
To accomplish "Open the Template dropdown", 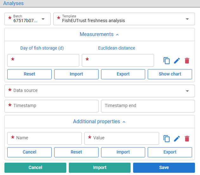I will click(x=124, y=19).
